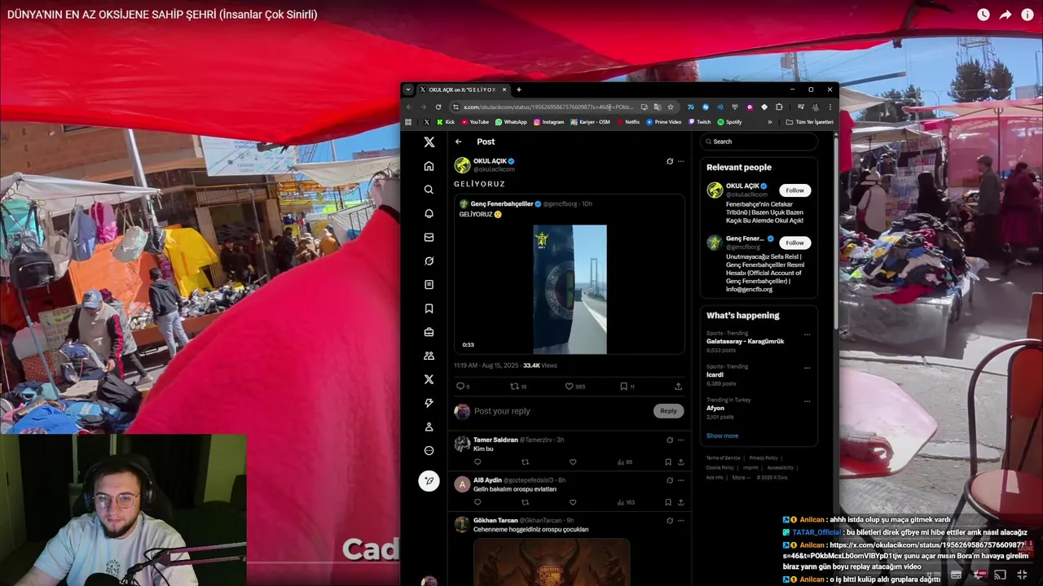1043x586 pixels.
Task: Toggle YouTube subtitles captions button
Action: [x=957, y=575]
